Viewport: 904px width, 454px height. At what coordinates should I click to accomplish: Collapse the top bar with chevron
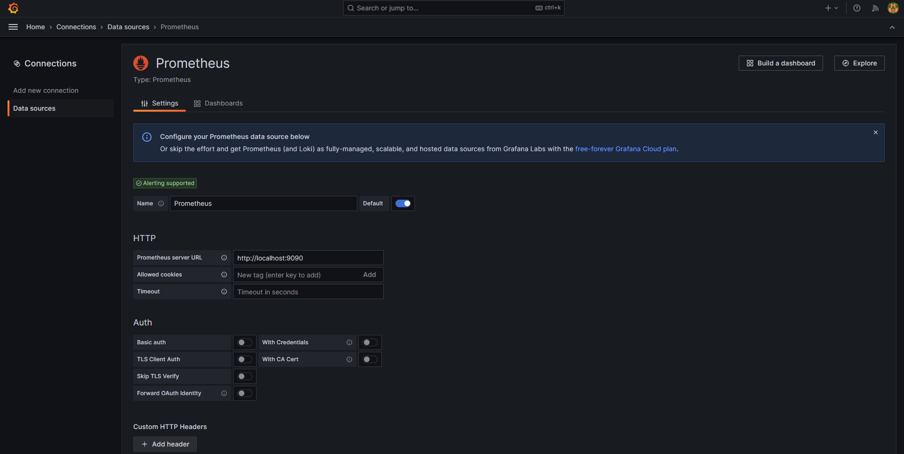[x=892, y=27]
